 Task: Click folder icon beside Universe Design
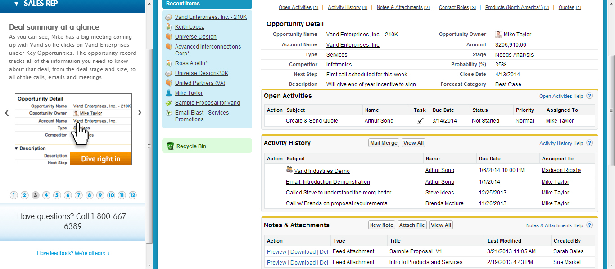pos(169,37)
